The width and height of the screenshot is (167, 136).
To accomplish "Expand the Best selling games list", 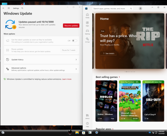I will pos(119,77).
